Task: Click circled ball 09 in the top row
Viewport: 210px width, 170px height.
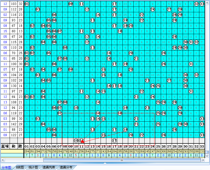Action: pos(71,4)
